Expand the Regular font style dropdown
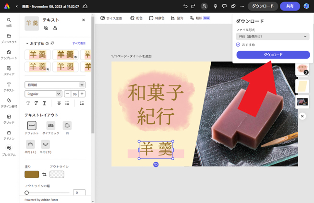The width and height of the screenshot is (314, 203). point(43,94)
